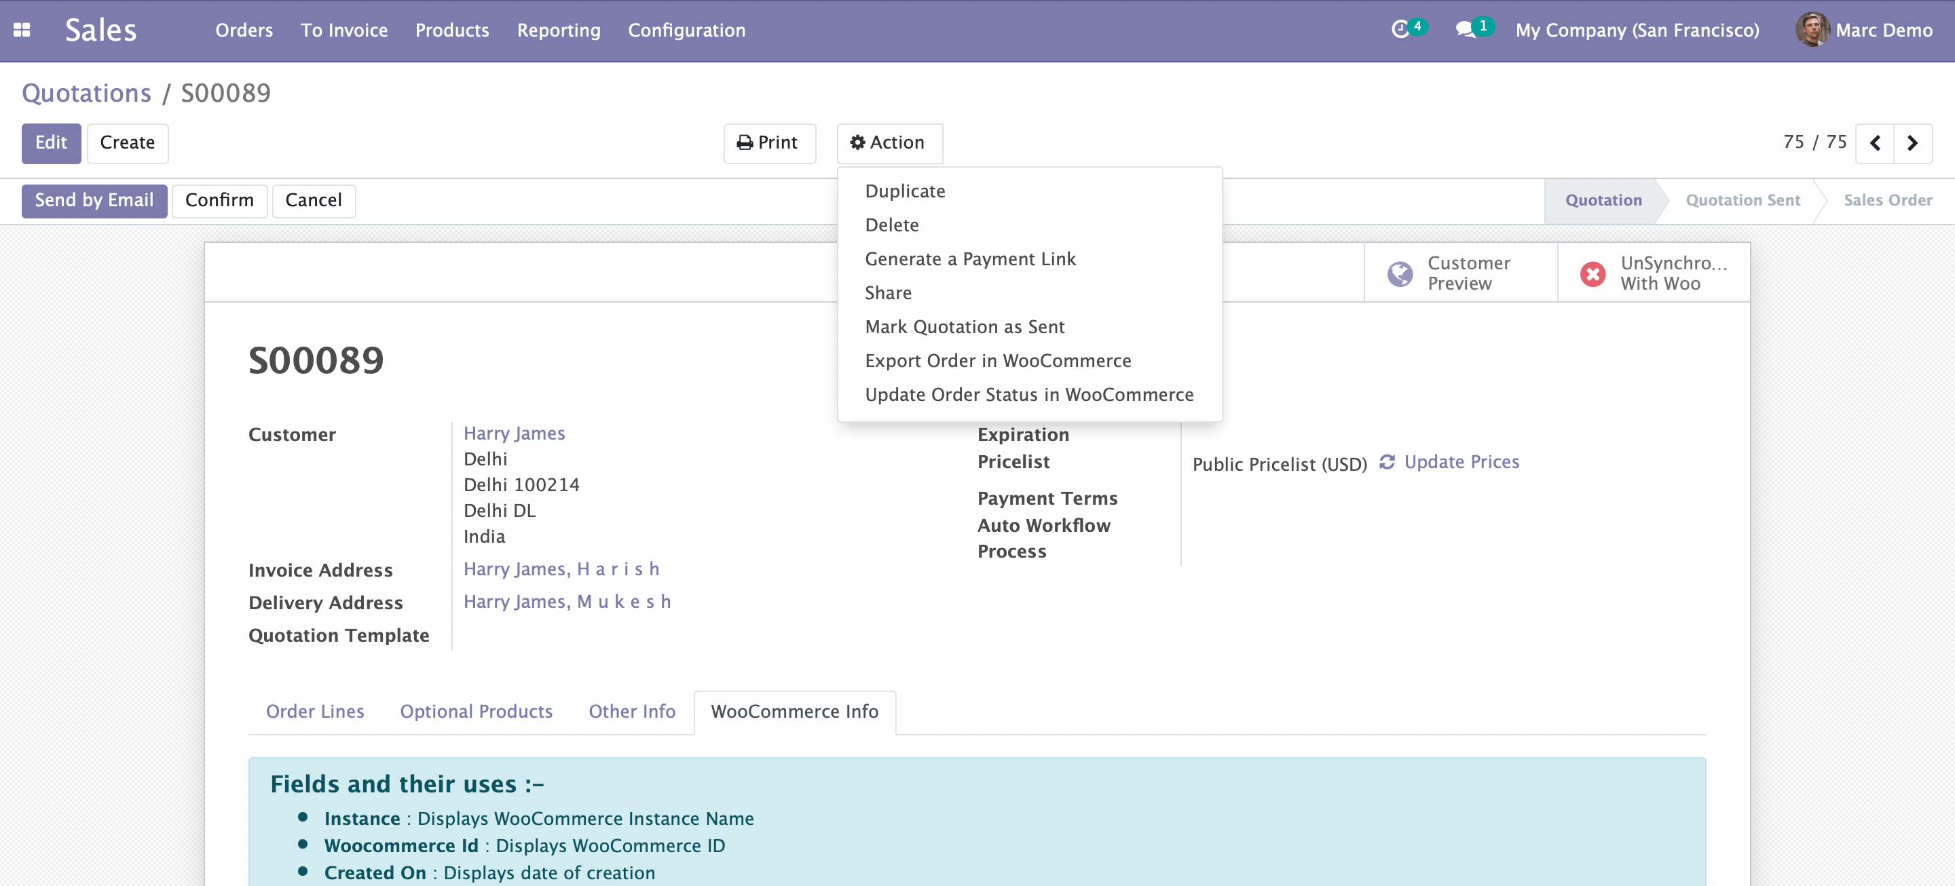Click the red UnSynchronized With Woo icon
The image size is (1955, 886).
(1593, 273)
